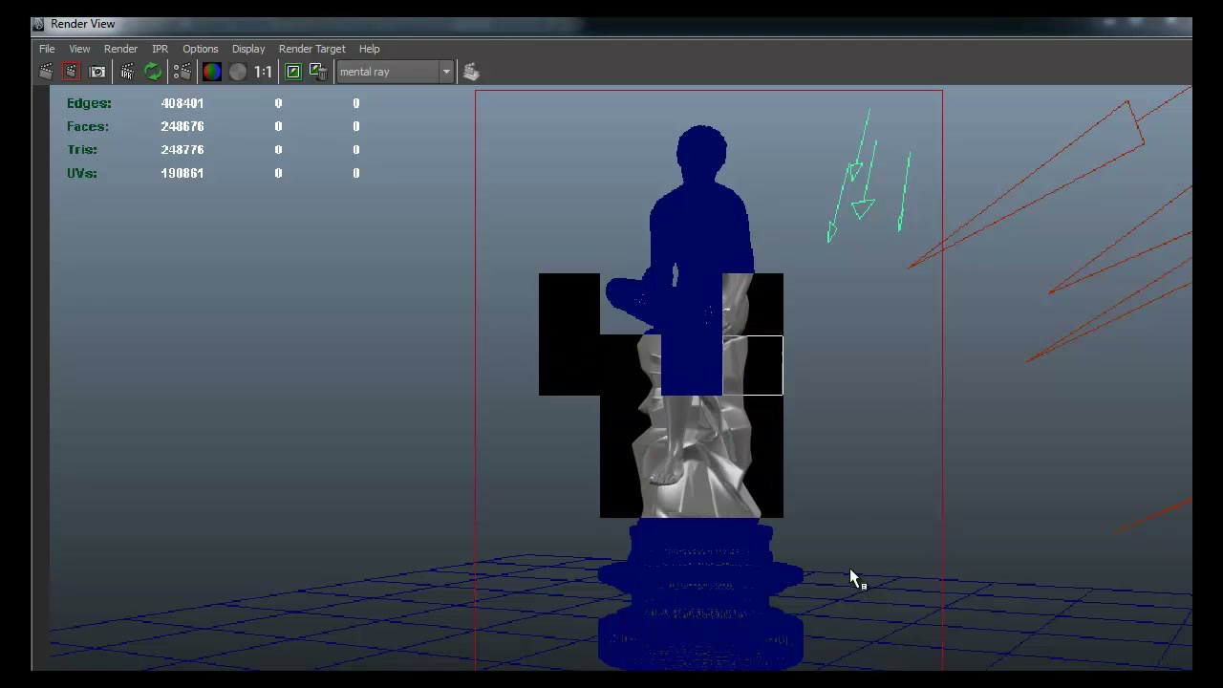Click the Redo previous IPR render icon
The width and height of the screenshot is (1223, 688).
127,72
